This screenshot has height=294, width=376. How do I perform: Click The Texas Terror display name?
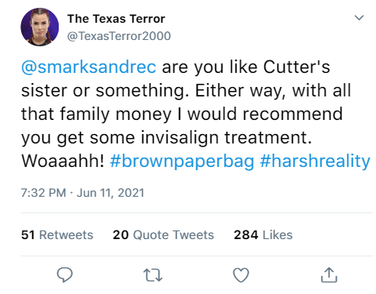tap(116, 19)
